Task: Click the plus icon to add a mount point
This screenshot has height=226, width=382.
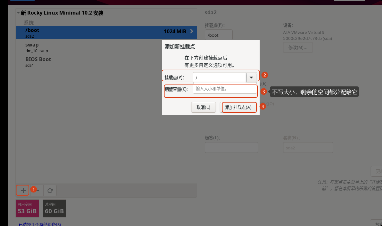Action: coord(23,191)
